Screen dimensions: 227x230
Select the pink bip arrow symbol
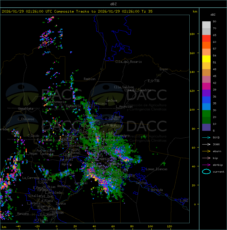pos(206,158)
